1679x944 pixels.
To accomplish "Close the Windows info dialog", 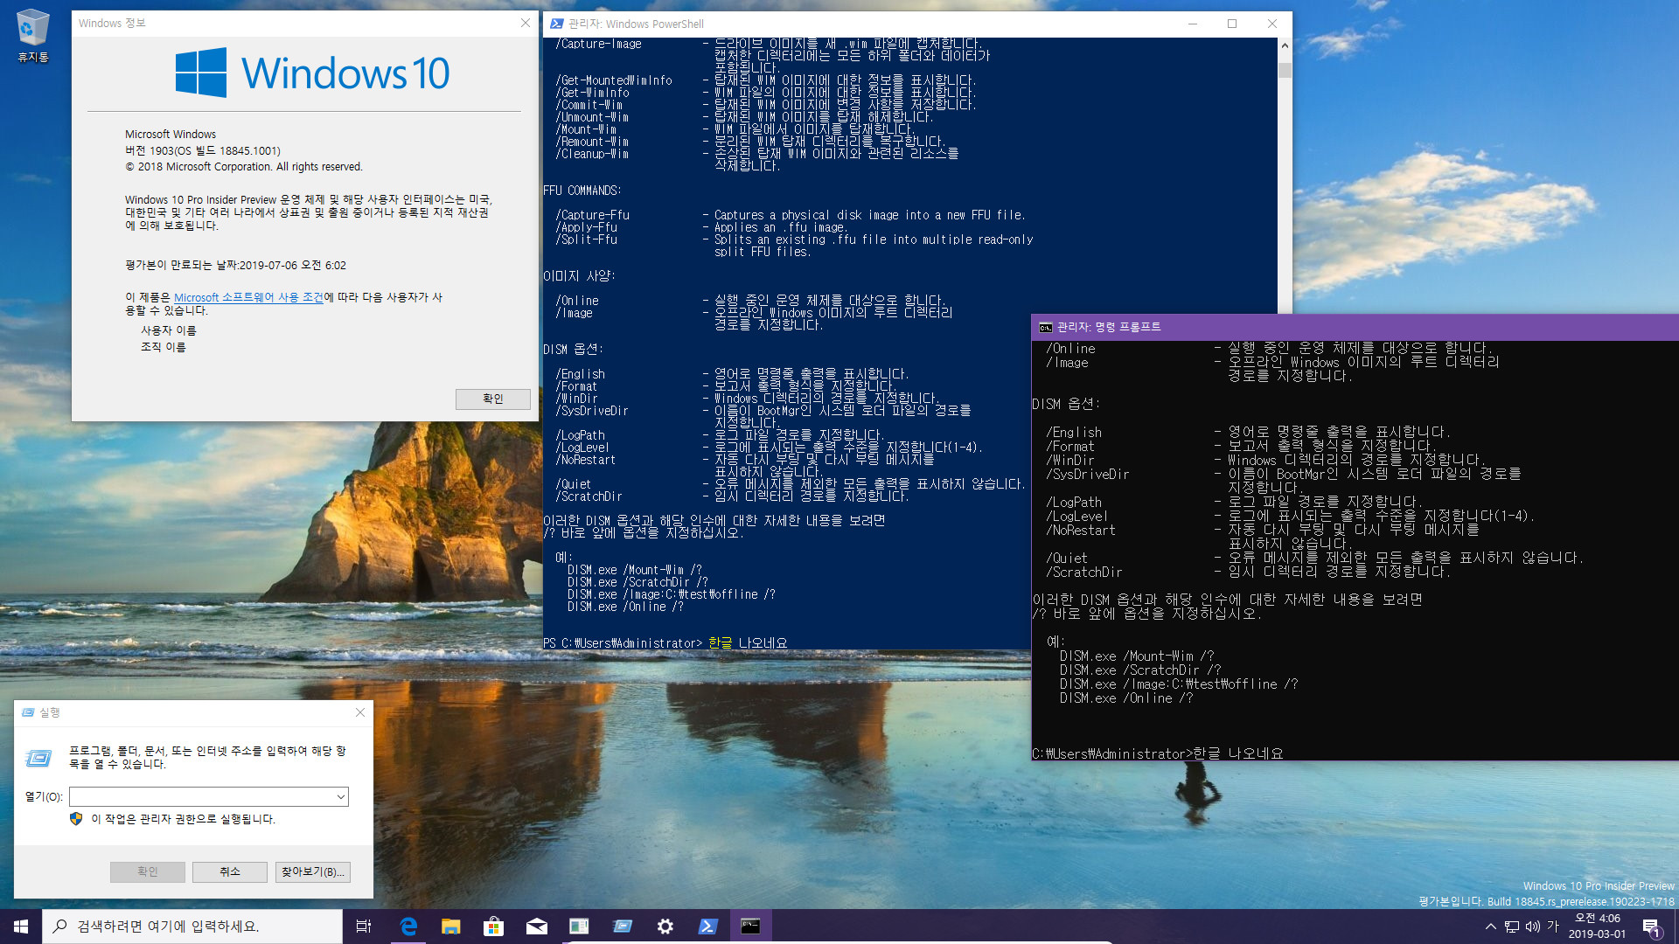I will click(x=525, y=23).
